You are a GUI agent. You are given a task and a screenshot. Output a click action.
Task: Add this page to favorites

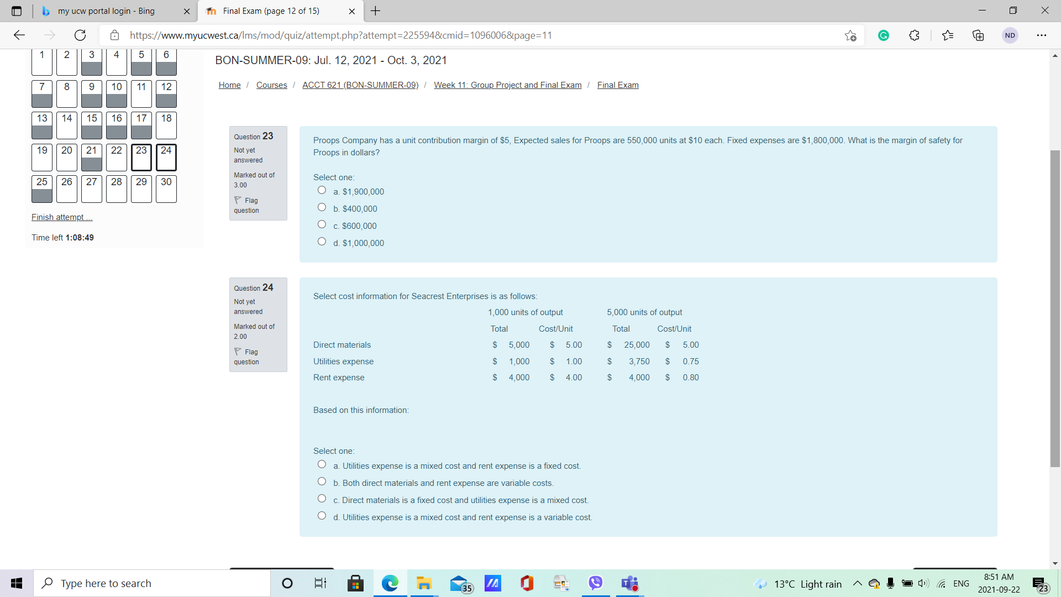pos(850,35)
